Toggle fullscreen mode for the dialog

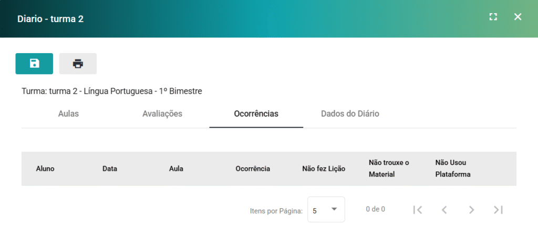point(493,17)
